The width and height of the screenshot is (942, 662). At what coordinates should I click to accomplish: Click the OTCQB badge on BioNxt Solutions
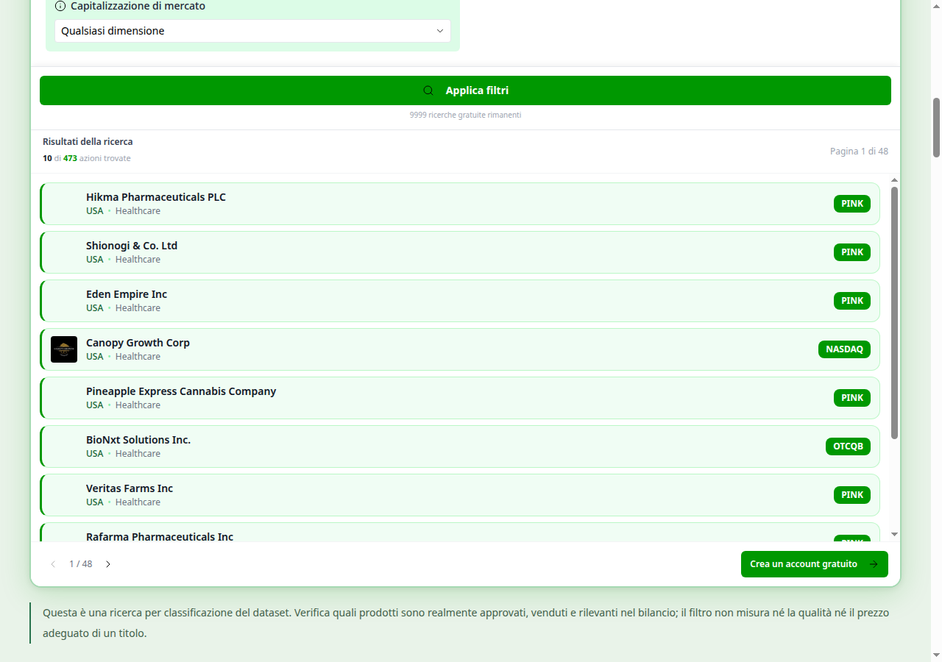[x=848, y=446]
